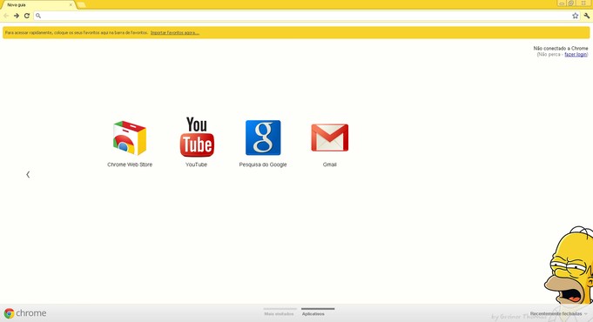The height and width of the screenshot is (322, 593).
Task: Switch to the Mais visitados section
Action: coord(280,313)
